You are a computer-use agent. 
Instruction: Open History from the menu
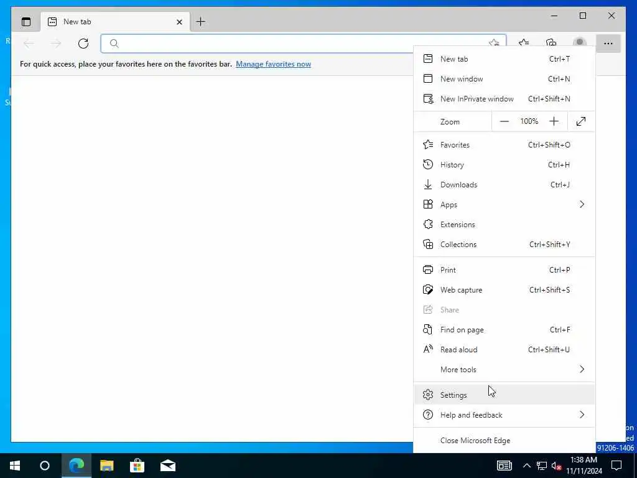[504, 164]
